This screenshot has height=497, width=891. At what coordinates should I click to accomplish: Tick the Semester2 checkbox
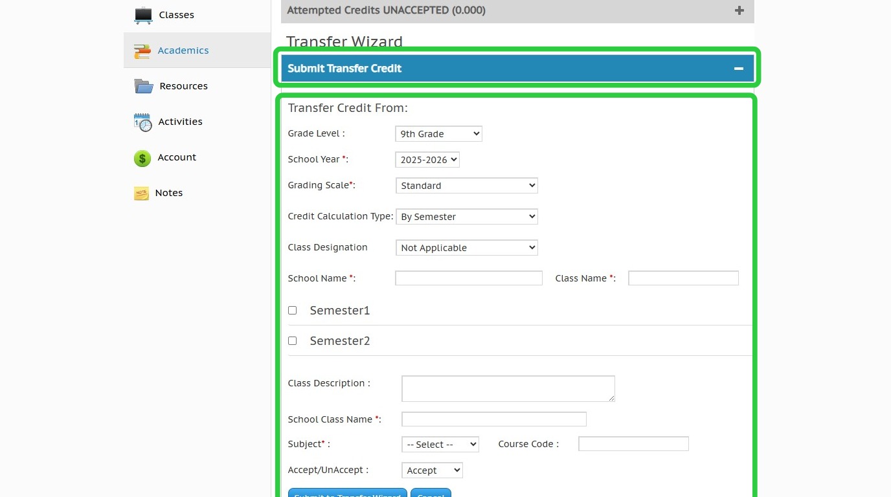[x=293, y=341]
